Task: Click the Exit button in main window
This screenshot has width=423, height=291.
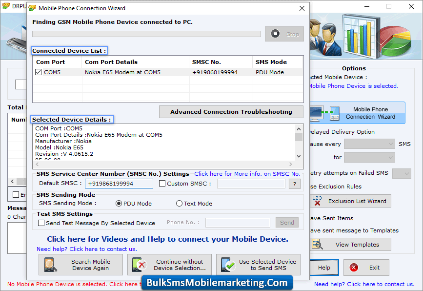Action: (366, 268)
